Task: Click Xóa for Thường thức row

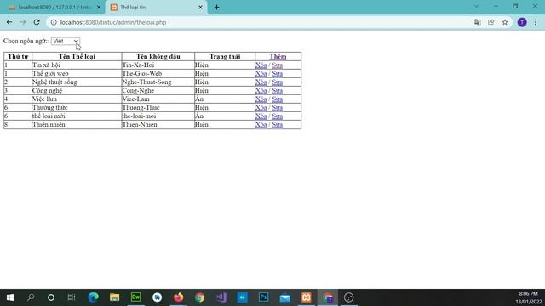Action: click(261, 108)
